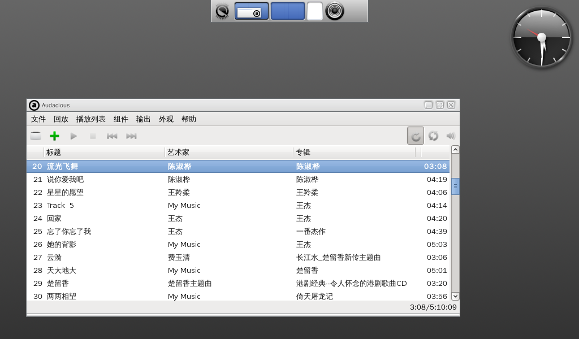Sort by the 标题 column header
This screenshot has height=339, width=579.
pos(104,152)
